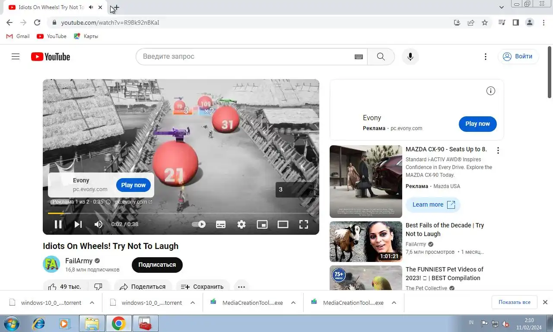
Task: Open Chrome profile avatar
Action: [530, 22]
